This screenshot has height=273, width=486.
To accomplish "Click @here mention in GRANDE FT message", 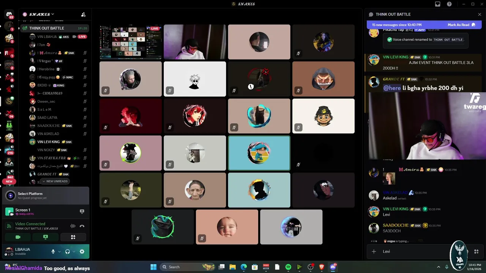I will pos(392,88).
